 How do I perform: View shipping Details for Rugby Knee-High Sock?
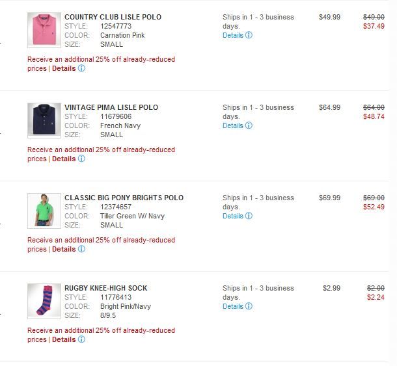coord(232,306)
